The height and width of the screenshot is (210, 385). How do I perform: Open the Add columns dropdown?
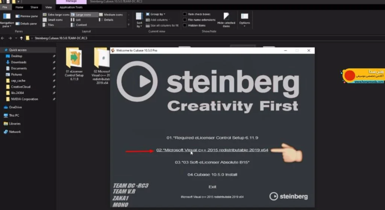158,20
